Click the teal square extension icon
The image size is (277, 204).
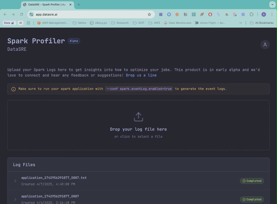194,14
